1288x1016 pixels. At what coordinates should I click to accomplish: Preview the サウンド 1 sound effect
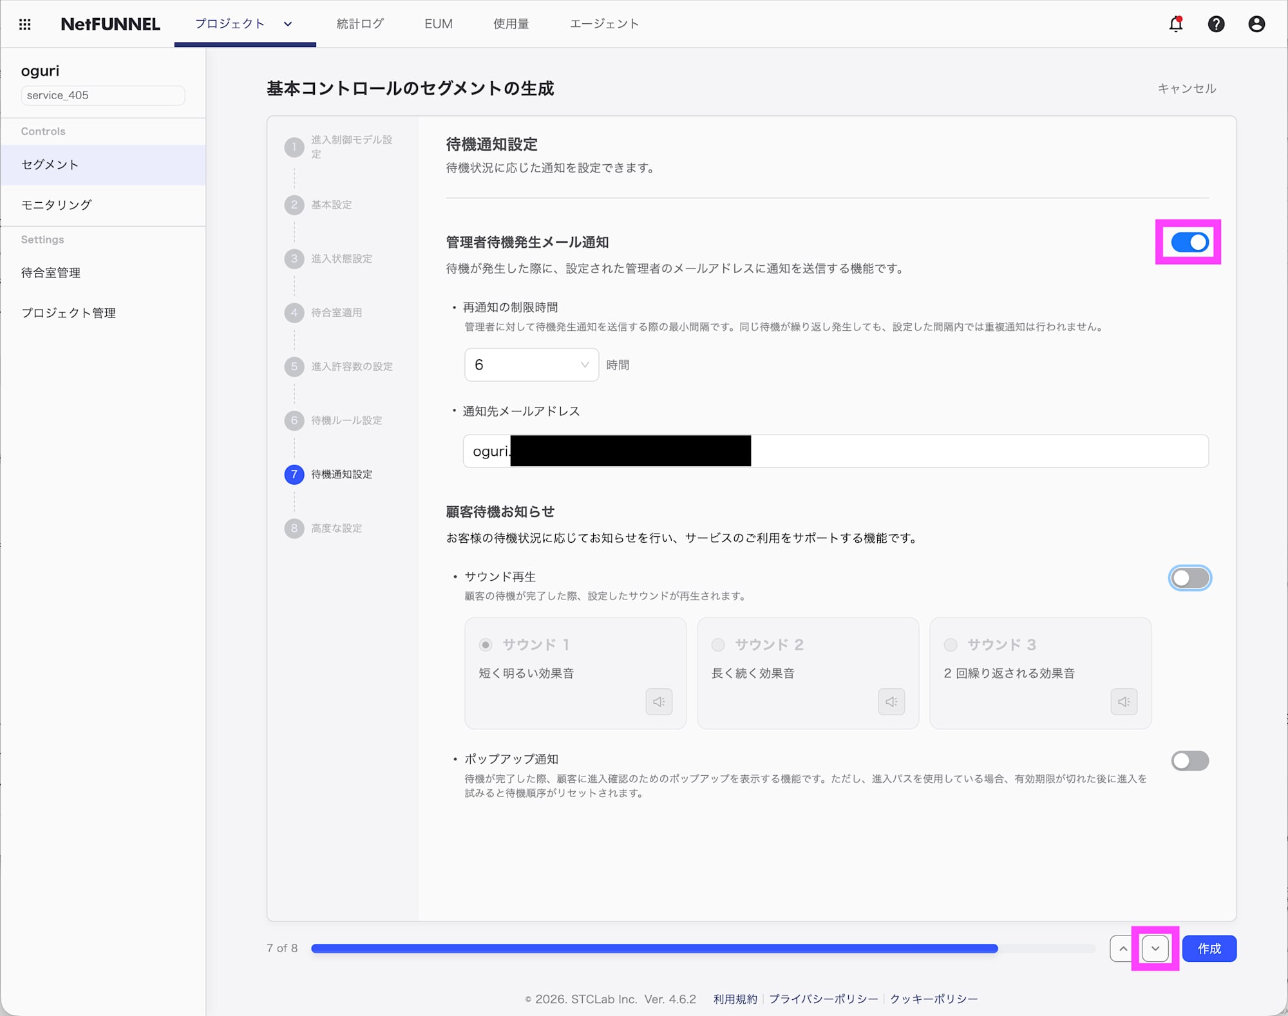(x=659, y=702)
